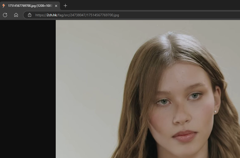Click the lightning favicon on the tab
The height and width of the screenshot is (158, 240).
(4, 5)
